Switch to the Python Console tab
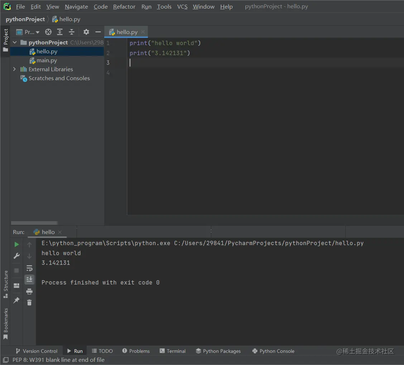The image size is (404, 365). point(273,351)
